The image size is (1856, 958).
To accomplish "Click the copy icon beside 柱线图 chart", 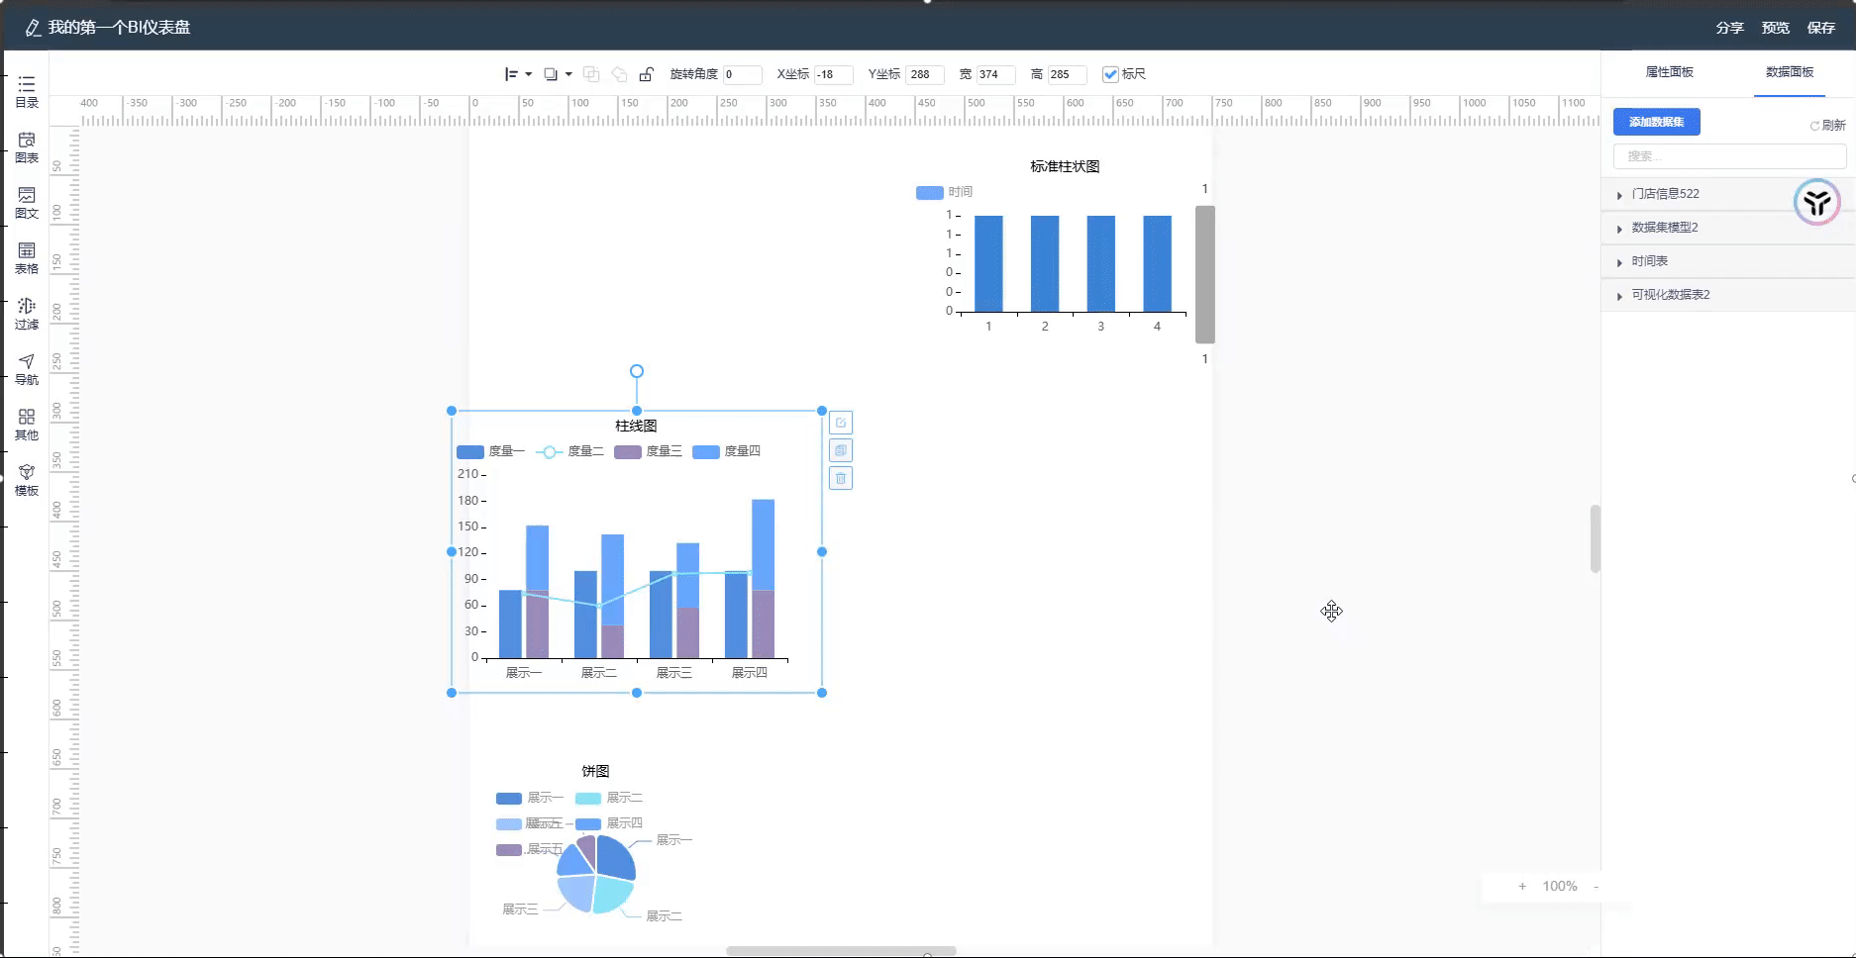I will click(841, 450).
